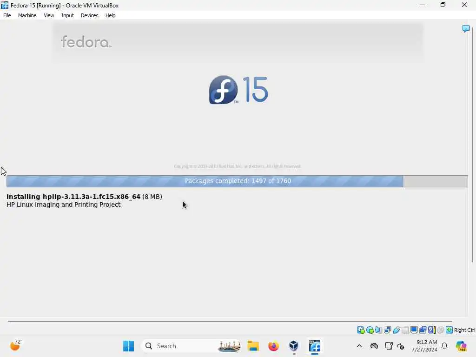Click the display settings status icon
This screenshot has width=476, height=357.
pos(414,330)
